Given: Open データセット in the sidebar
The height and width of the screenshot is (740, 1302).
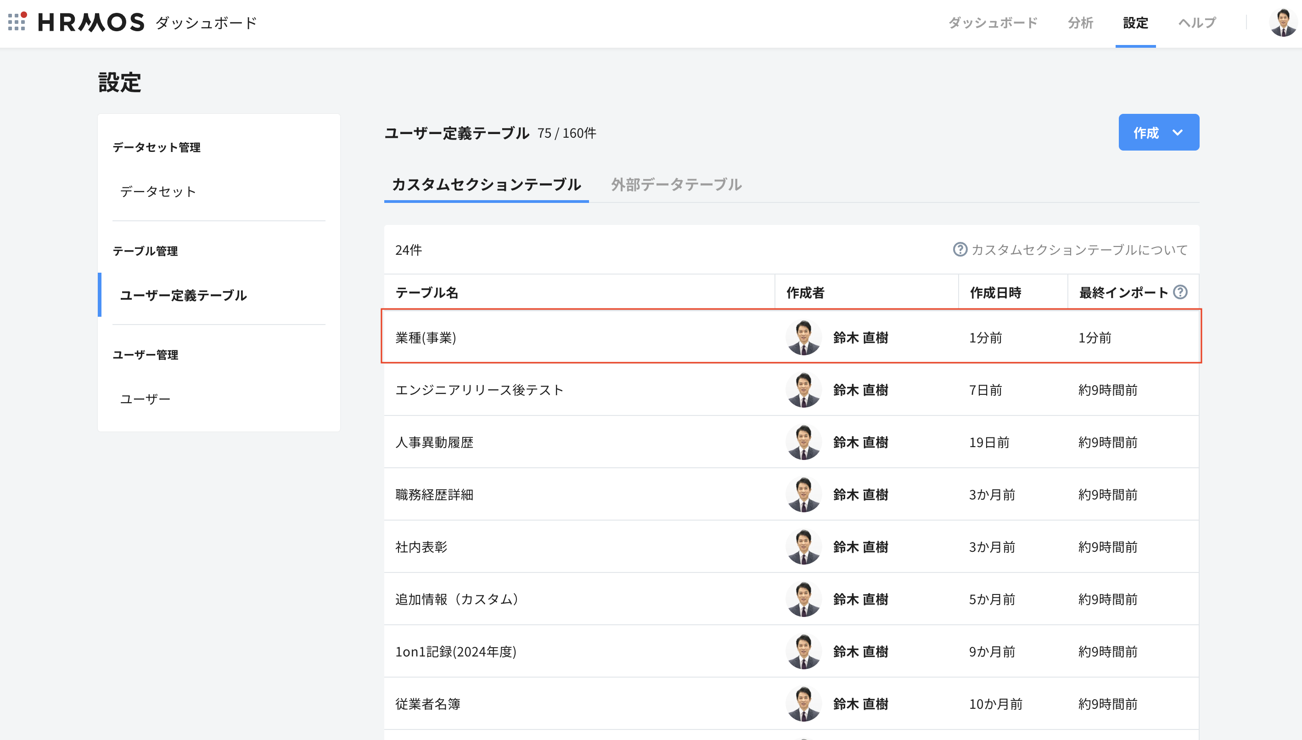Looking at the screenshot, I should click(158, 191).
